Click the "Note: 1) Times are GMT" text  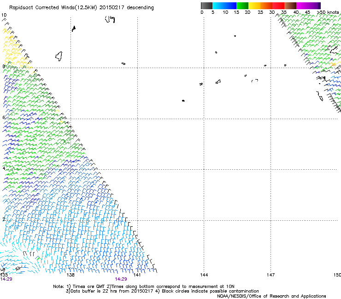79,287
